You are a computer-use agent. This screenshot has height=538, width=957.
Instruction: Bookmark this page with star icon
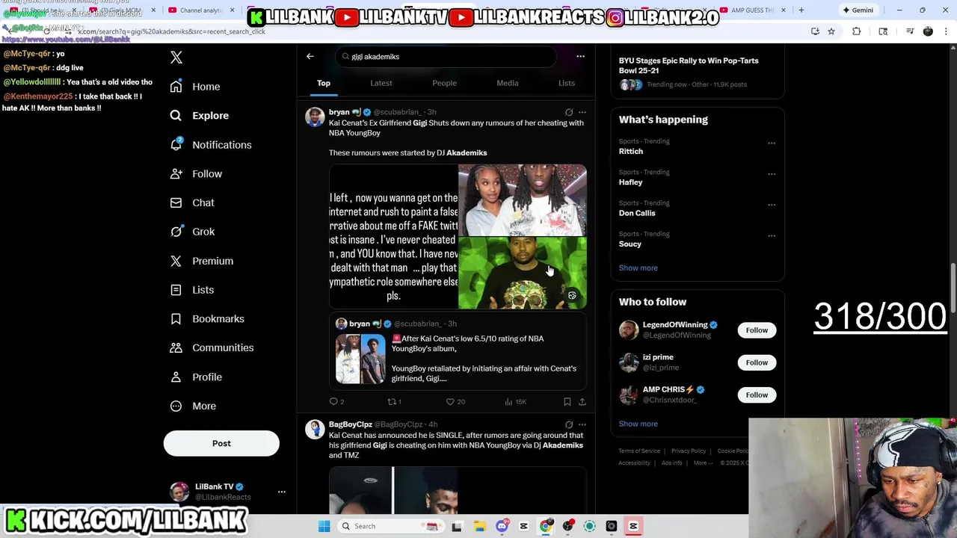[831, 31]
